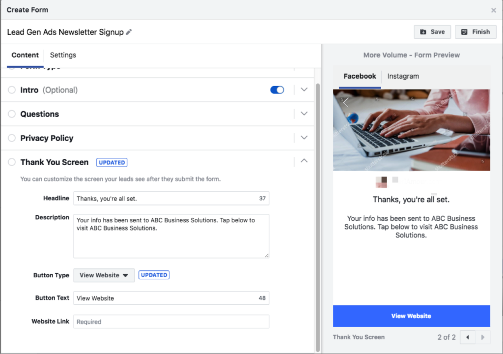Select the Privacy Policy radio circle
The height and width of the screenshot is (354, 503).
coord(12,138)
